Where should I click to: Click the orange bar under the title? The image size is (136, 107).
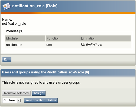pos(68,13)
